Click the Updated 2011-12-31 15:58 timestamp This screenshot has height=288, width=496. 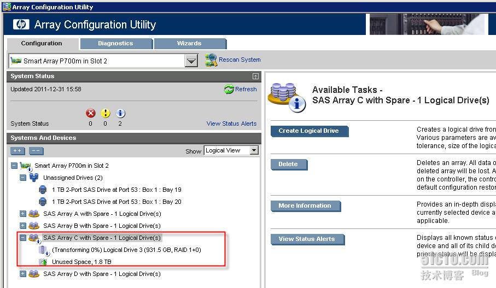click(46, 89)
